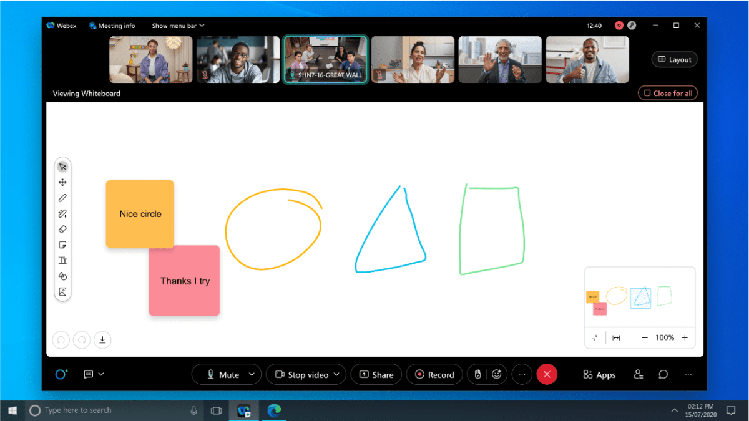Click the SHN7-16-GREAT WALL video thumbnail

tap(325, 59)
